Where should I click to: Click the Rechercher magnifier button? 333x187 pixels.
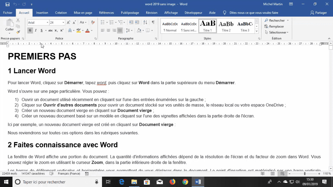click(x=275, y=20)
